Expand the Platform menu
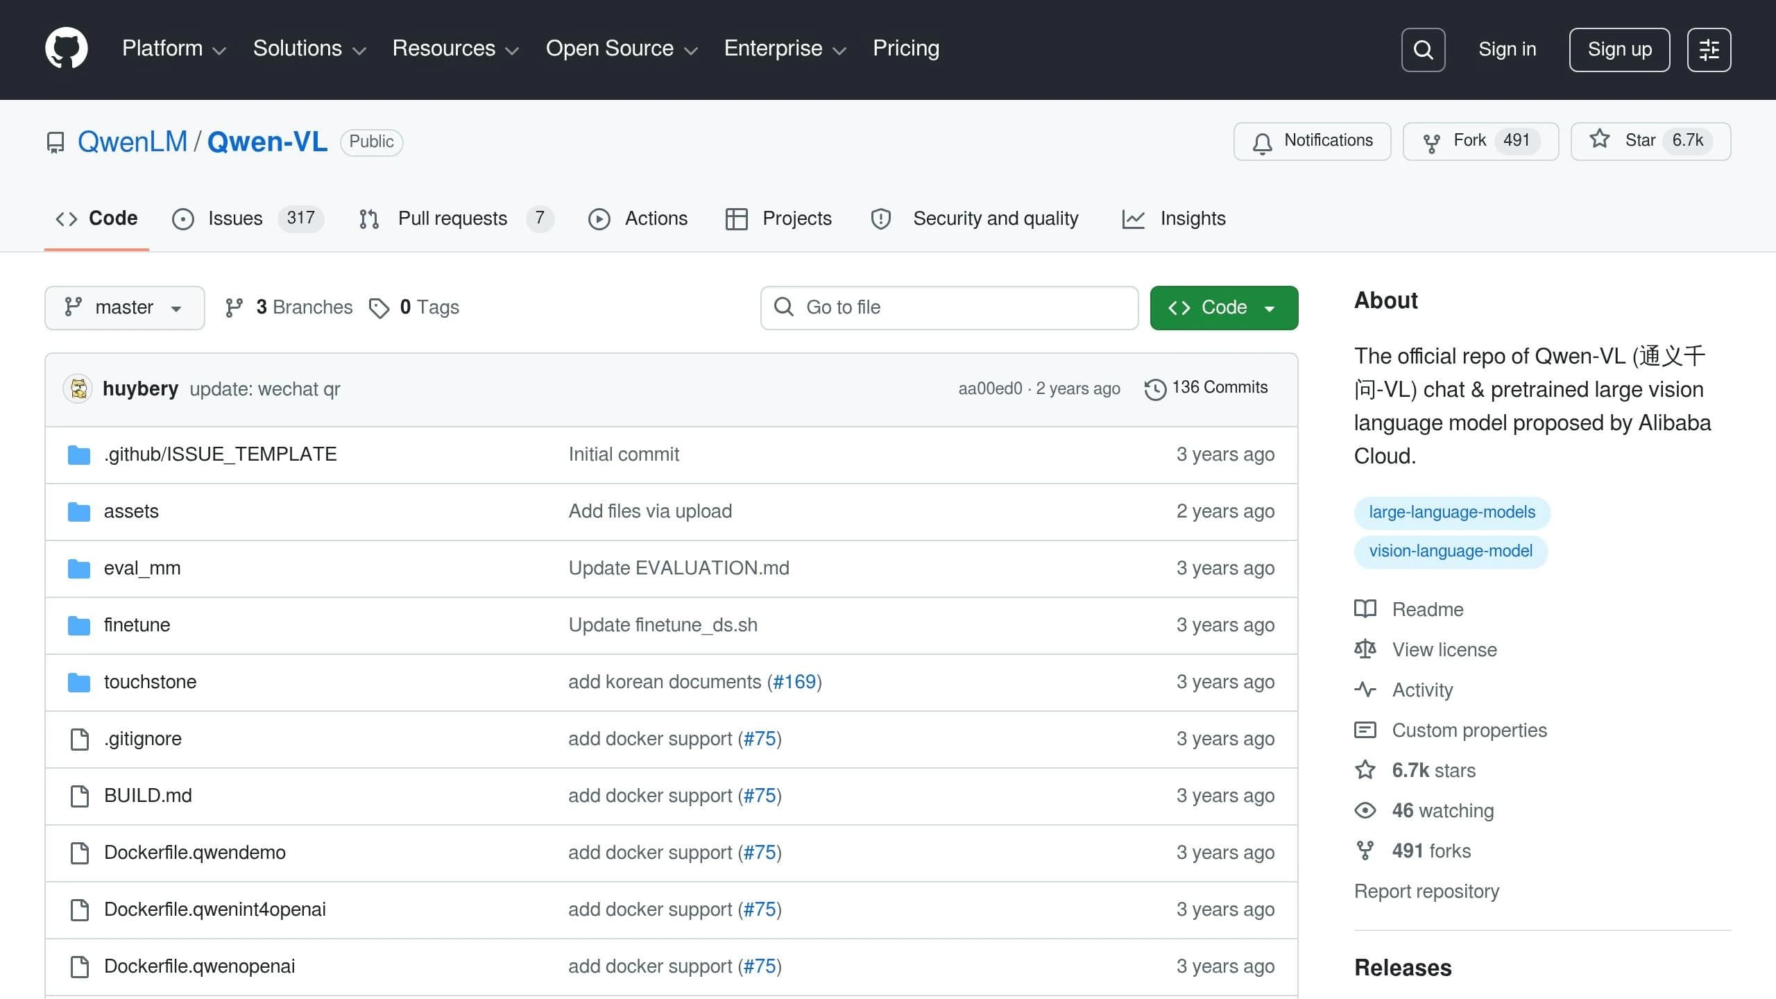Image resolution: width=1776 pixels, height=999 pixels. coord(174,49)
